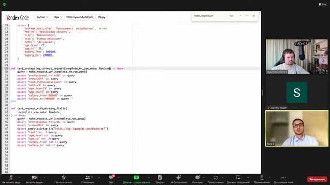Switch Zoom view layout at top right
The height and width of the screenshot is (185, 330).
(323, 4)
